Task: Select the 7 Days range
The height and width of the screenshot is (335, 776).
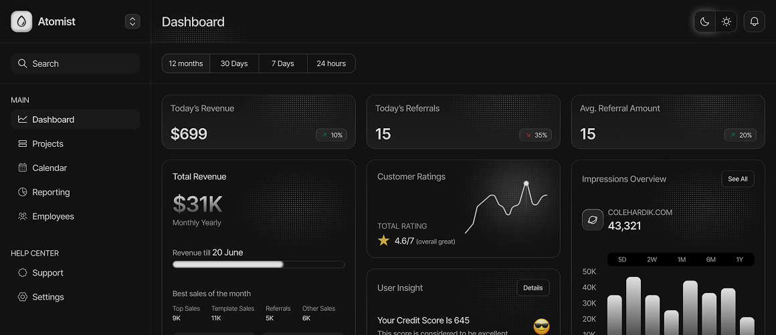Action: tap(282, 63)
